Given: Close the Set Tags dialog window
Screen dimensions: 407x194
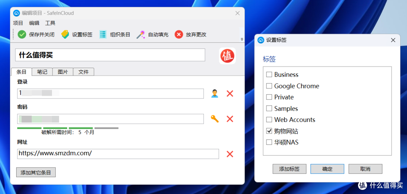Looking at the screenshot, I should pos(393,40).
